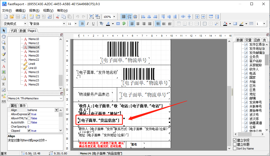
Task: Select the format copy brush tool
Action: [x=4, y=54]
